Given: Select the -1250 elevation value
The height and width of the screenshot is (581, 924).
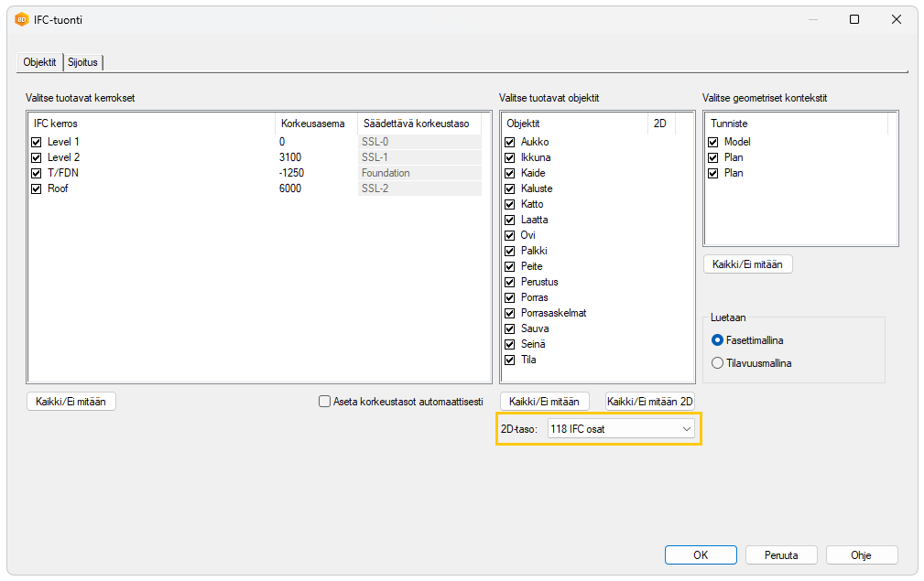Looking at the screenshot, I should [x=292, y=173].
